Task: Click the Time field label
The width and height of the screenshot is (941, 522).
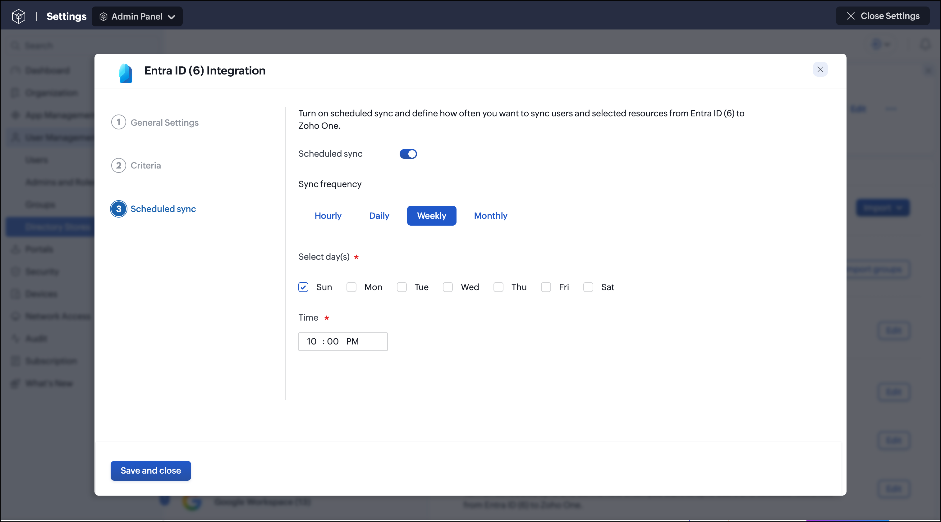Action: [308, 318]
